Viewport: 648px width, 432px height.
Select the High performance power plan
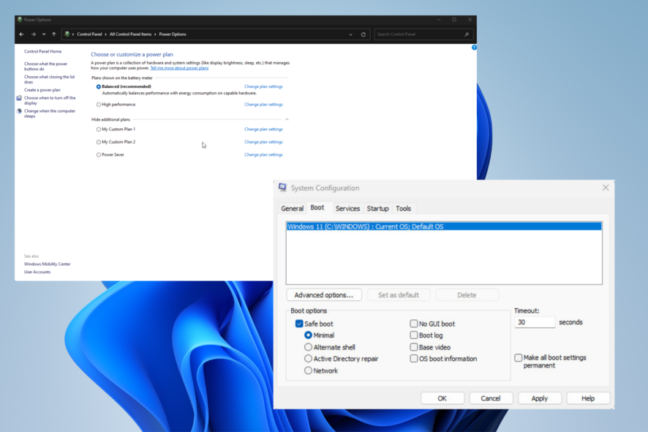98,105
